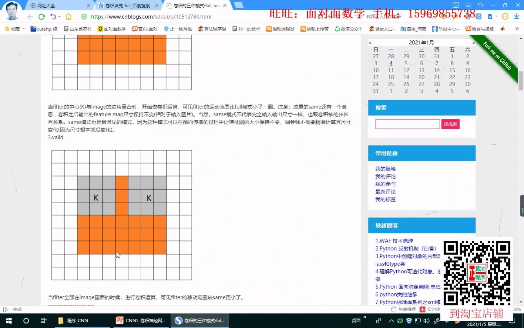Viewport: 524px width, 328px height.
Task: Open the 我的标签 link
Action: click(385, 199)
